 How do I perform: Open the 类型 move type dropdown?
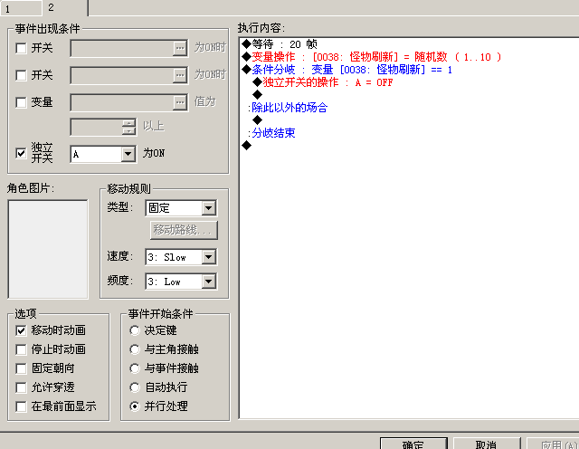click(x=209, y=208)
